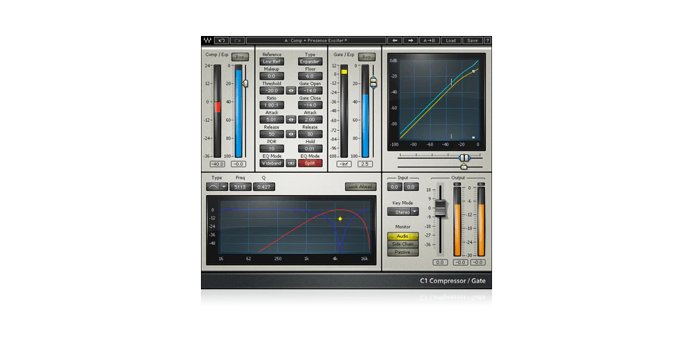The height and width of the screenshot is (346, 693).
Task: Toggle the Wideband EQ Mode button
Action: point(272,163)
